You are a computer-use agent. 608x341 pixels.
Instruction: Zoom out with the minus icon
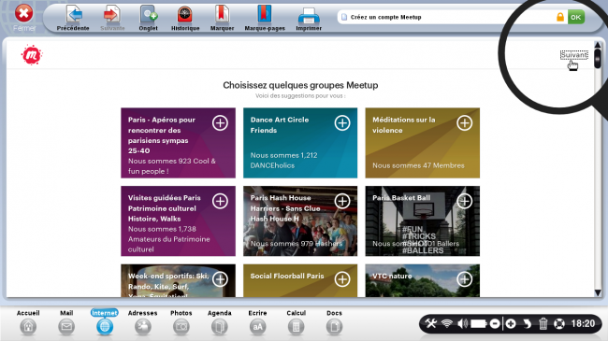point(495,323)
